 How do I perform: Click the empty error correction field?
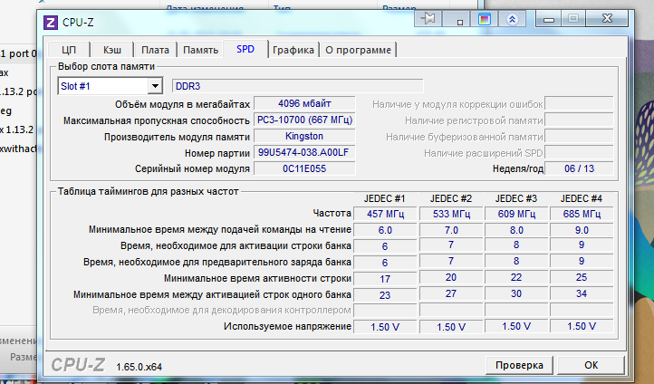pos(580,103)
